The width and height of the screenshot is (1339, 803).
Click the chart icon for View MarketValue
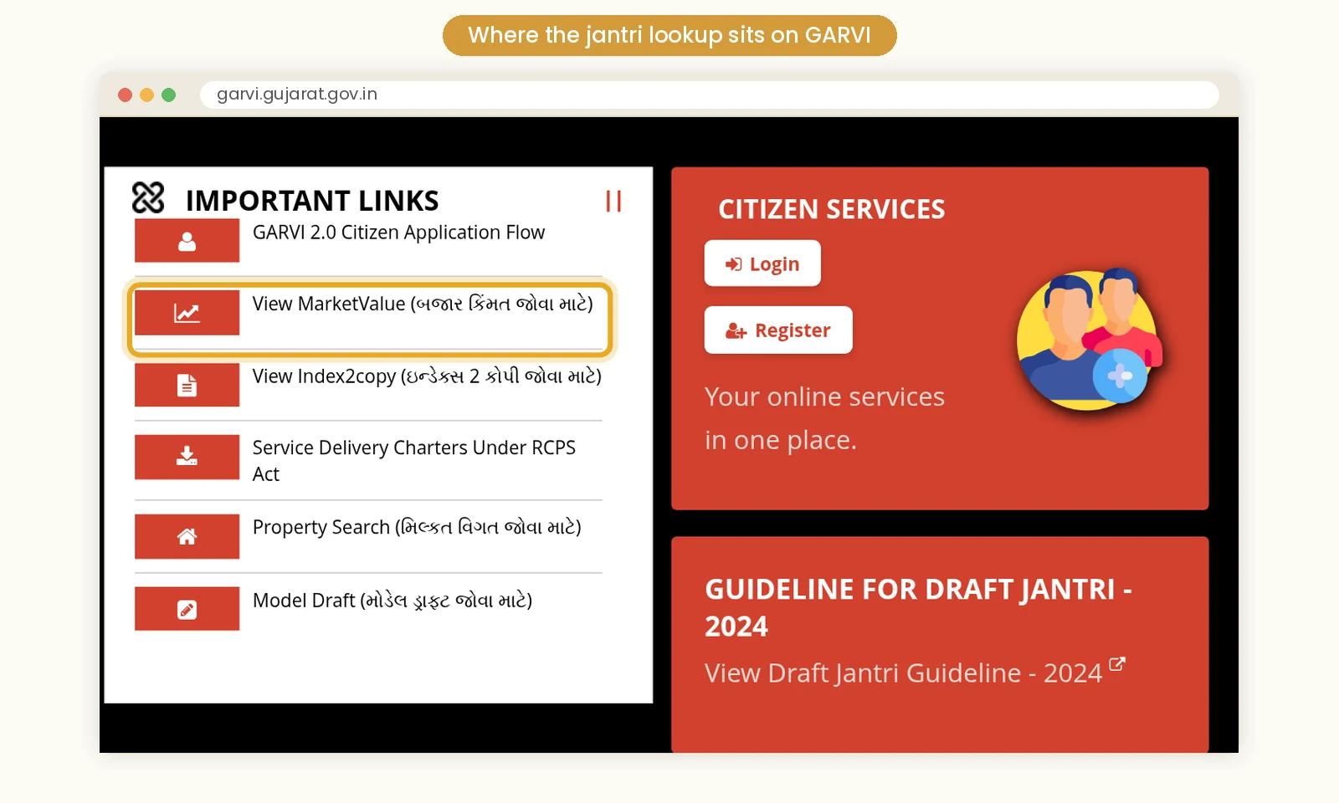coord(187,313)
